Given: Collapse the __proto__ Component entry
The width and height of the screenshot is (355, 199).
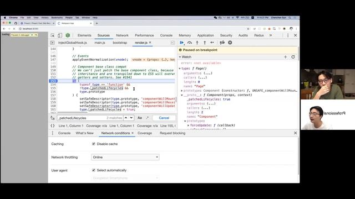Looking at the screenshot, I should point(182,95).
